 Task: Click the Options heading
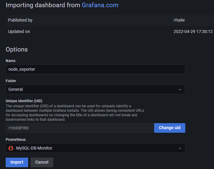(17, 49)
